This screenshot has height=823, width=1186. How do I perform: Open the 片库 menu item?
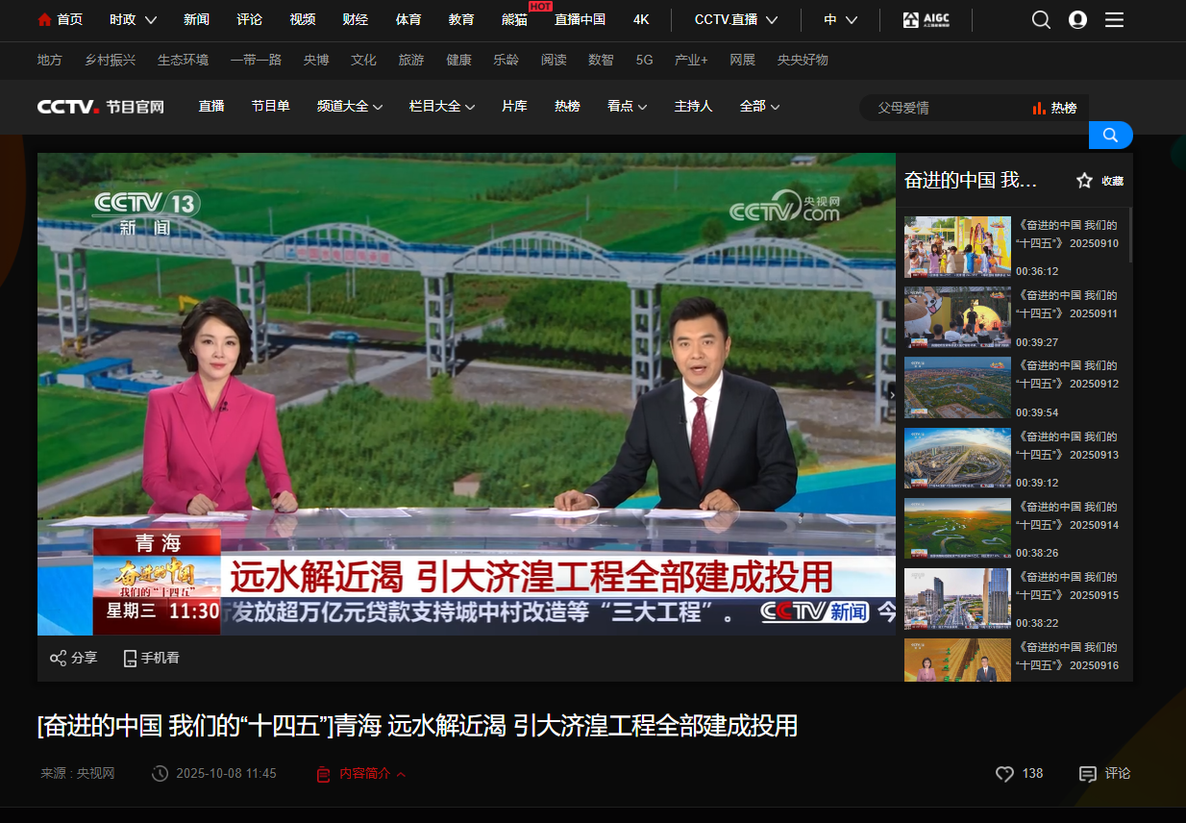(514, 107)
